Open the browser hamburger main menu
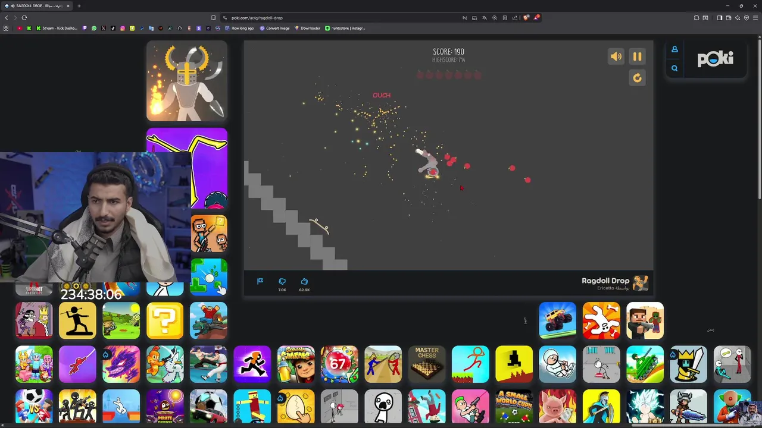The height and width of the screenshot is (428, 762). coord(755,18)
